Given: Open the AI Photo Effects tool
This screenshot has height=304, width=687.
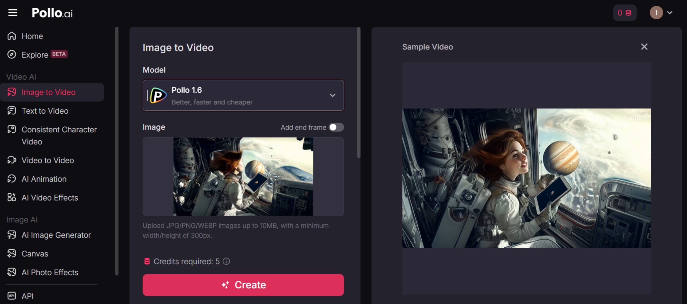Looking at the screenshot, I should [50, 272].
